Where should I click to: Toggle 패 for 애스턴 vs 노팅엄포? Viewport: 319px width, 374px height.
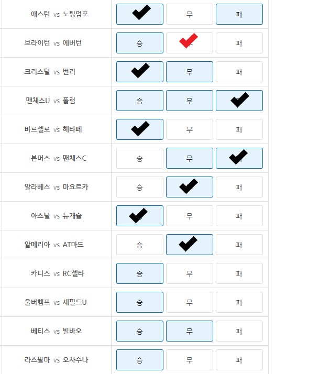(239, 14)
